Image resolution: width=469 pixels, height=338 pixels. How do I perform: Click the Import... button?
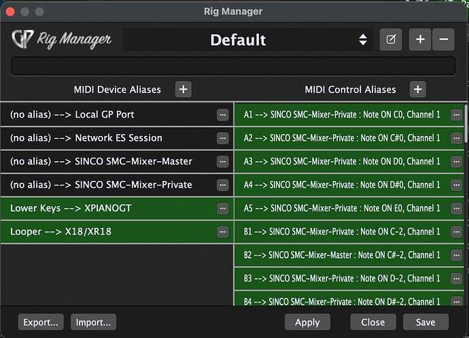click(93, 322)
